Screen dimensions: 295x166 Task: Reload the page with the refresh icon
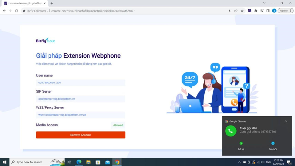pos(17,11)
